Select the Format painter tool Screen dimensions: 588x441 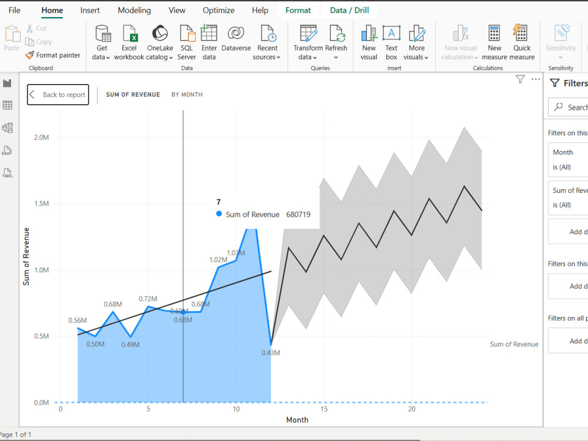click(x=53, y=55)
